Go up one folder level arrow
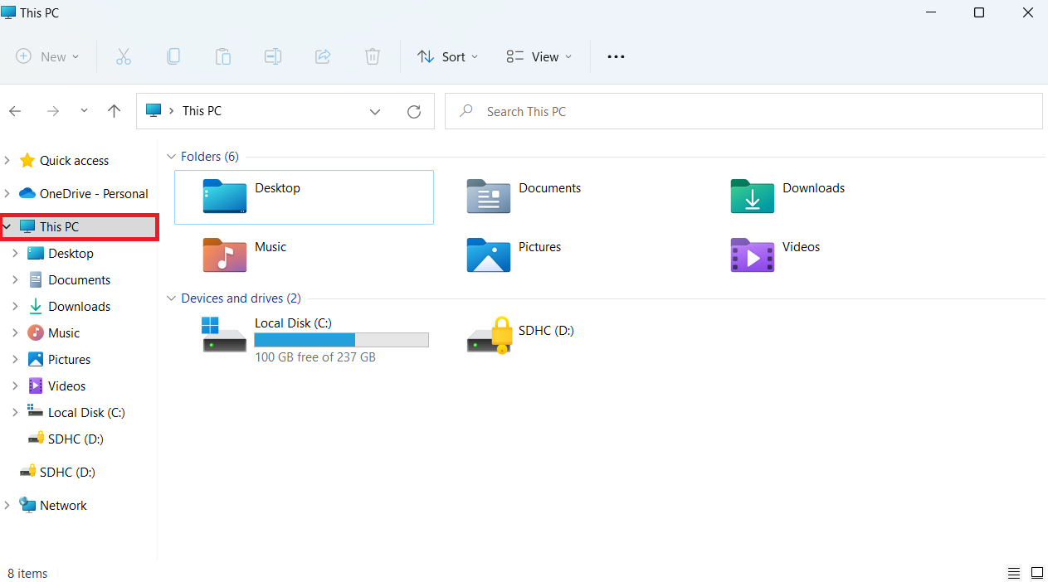This screenshot has width=1048, height=582. [115, 111]
